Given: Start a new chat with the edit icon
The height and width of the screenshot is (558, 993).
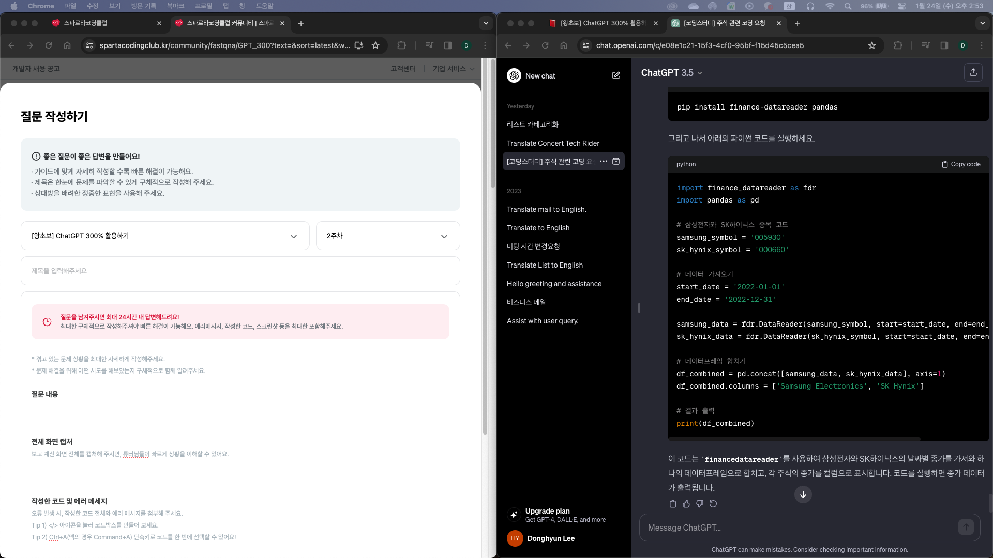Looking at the screenshot, I should (x=616, y=75).
